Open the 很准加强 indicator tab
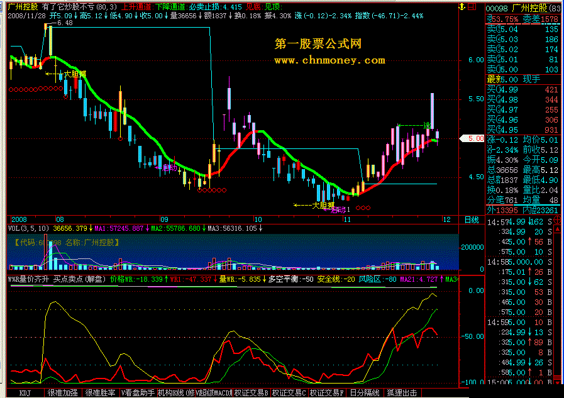This screenshot has width=564, height=398. [63, 393]
